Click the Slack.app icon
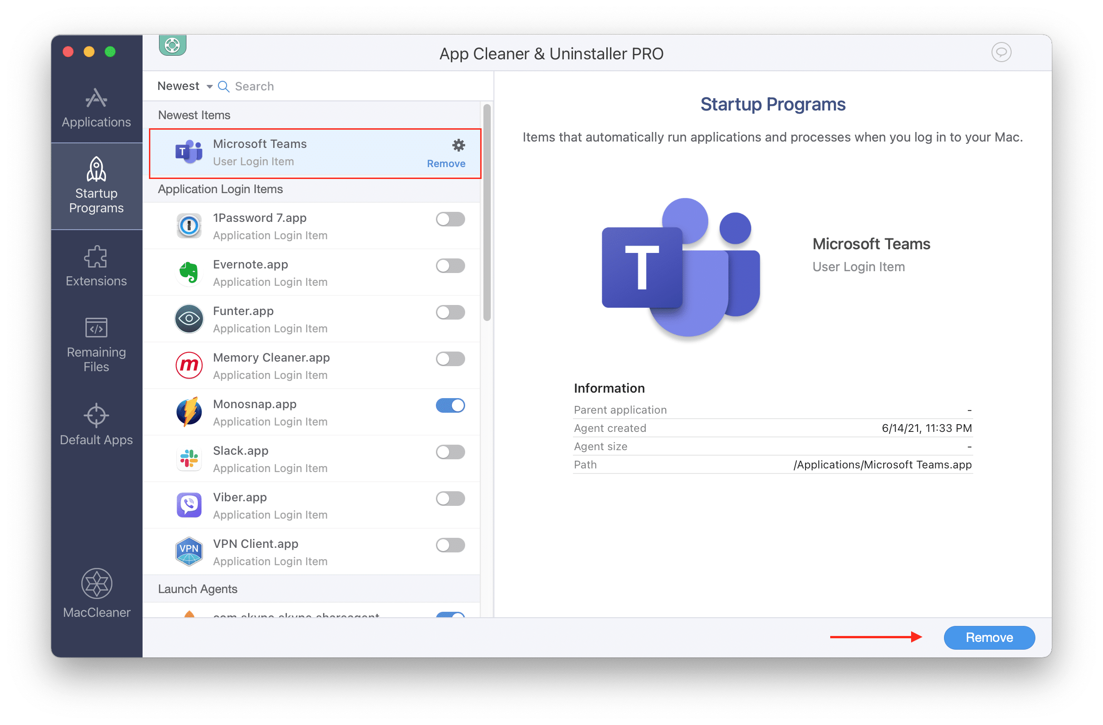Image resolution: width=1103 pixels, height=725 pixels. [x=189, y=458]
